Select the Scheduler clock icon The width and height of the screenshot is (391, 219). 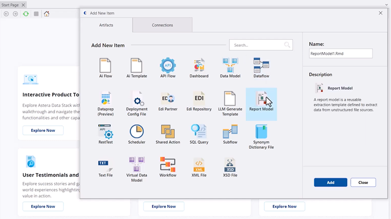click(136, 131)
